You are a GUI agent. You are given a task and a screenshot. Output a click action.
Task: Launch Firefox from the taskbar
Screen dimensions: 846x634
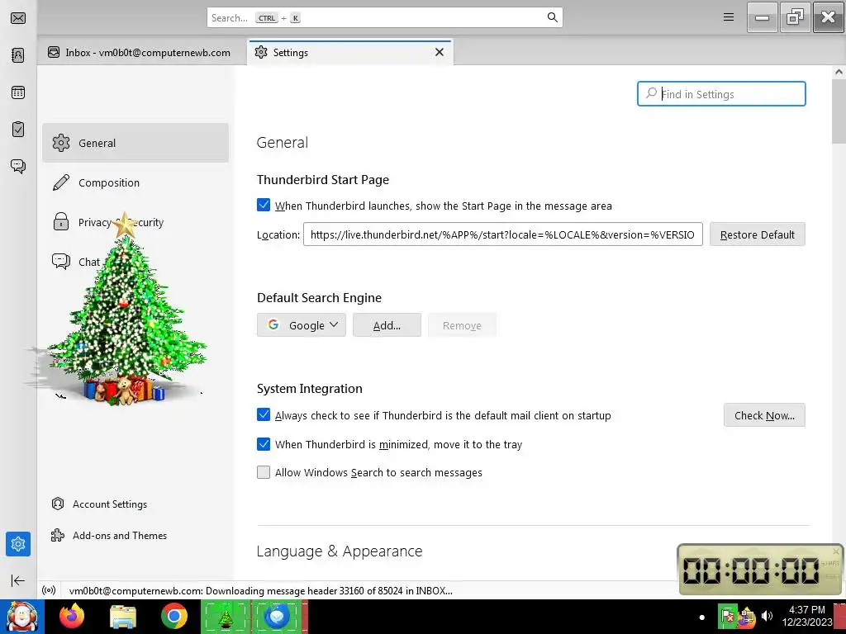72,616
